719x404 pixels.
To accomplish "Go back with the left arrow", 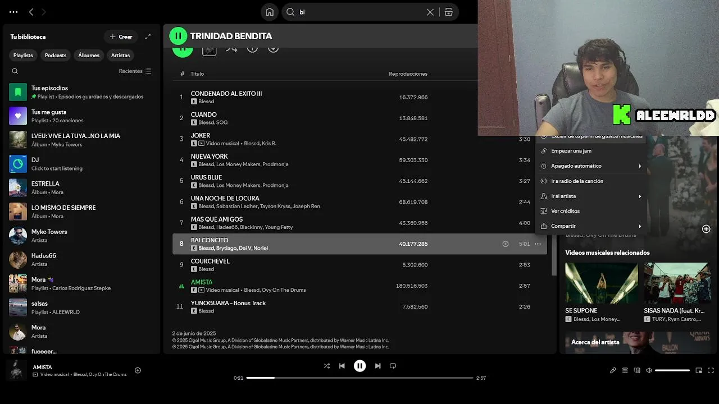I will click(x=31, y=12).
